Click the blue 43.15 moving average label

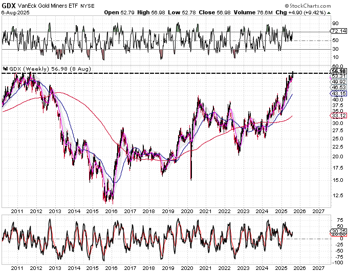click(x=337, y=93)
